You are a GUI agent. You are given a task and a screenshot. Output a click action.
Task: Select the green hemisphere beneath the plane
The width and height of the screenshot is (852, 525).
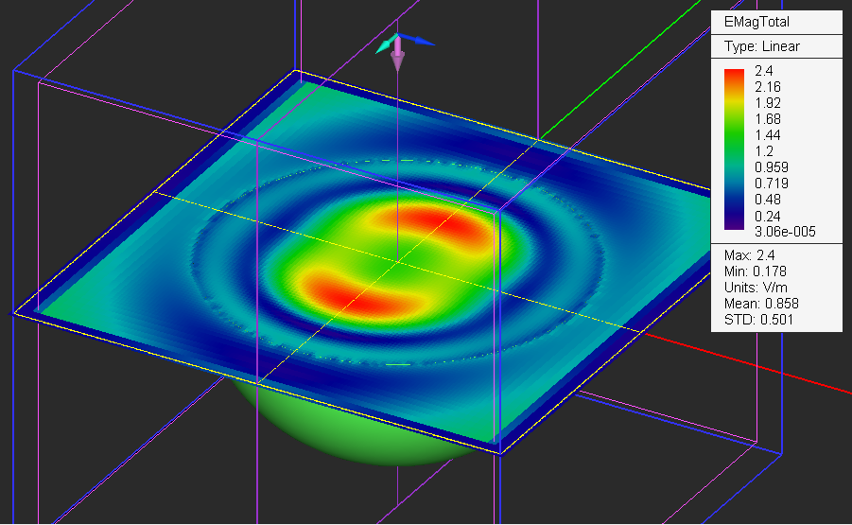pyautogui.click(x=369, y=431)
